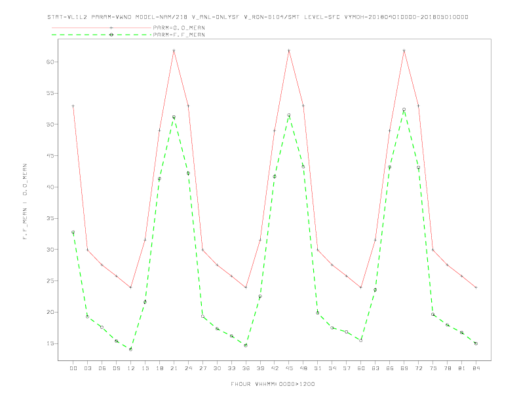Viewport: 519px width, 401px height.
Task: Click the x-axis forecast hour label 78
Action: pyautogui.click(x=448, y=368)
